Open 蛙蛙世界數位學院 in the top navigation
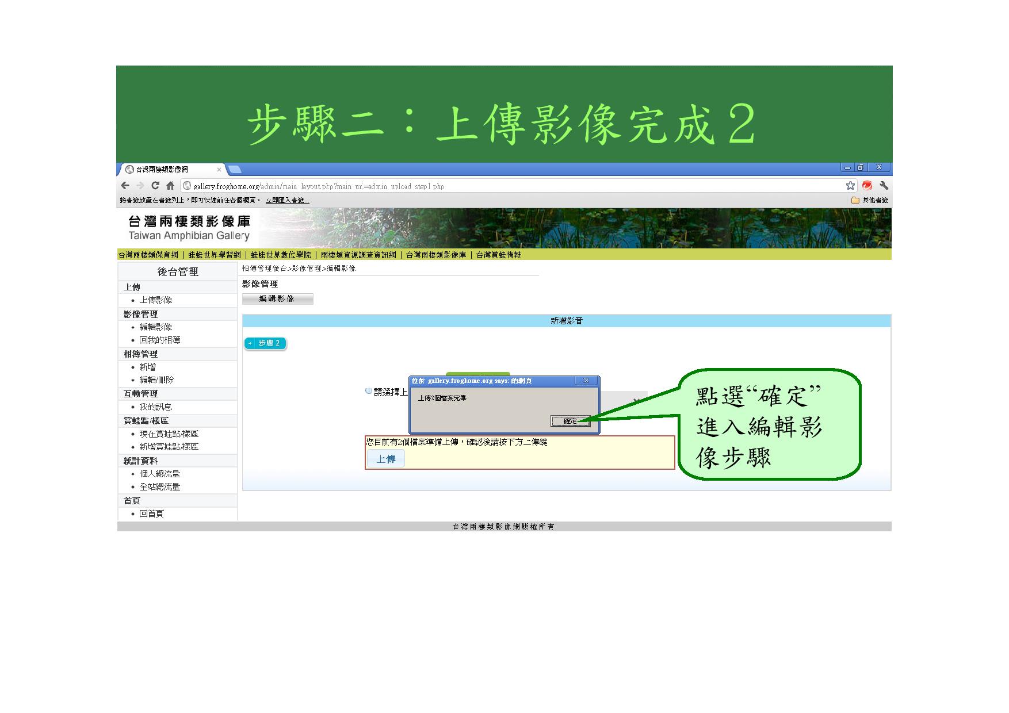 tap(281, 255)
